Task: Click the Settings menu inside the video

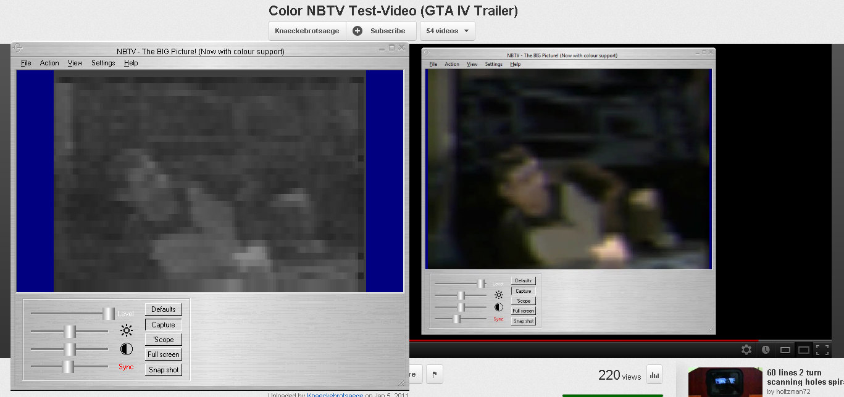Action: (x=493, y=64)
